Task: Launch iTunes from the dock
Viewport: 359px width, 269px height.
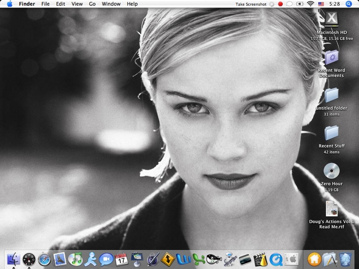Action: click(75, 259)
